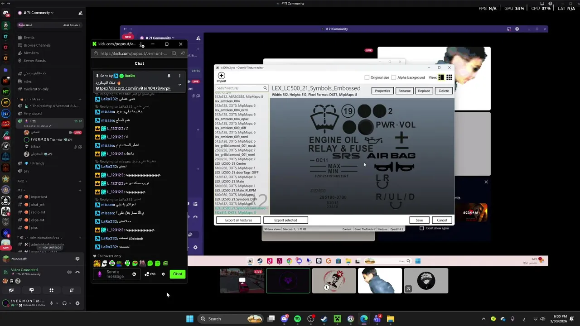Click the pin icon on pinned Kick message
This screenshot has width=580, height=326.
click(x=169, y=76)
